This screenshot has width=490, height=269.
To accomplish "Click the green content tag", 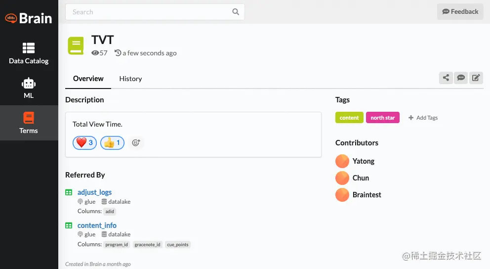I will pos(349,118).
